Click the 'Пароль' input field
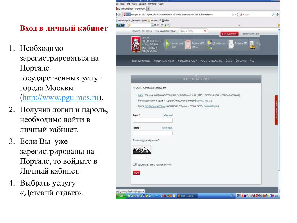Screen dimensions: 297x223 (x=153, y=133)
